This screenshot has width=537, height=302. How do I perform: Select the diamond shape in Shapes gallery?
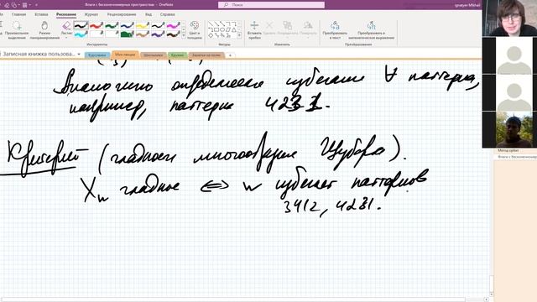point(211,35)
